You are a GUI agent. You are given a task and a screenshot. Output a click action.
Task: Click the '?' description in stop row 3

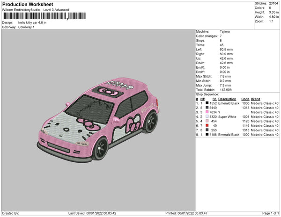[x=219, y=112]
